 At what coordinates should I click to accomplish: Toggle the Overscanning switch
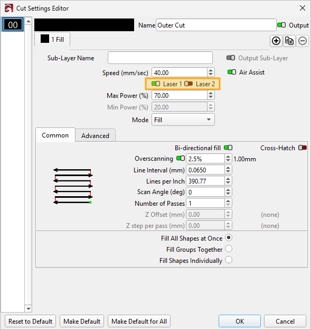(x=181, y=158)
